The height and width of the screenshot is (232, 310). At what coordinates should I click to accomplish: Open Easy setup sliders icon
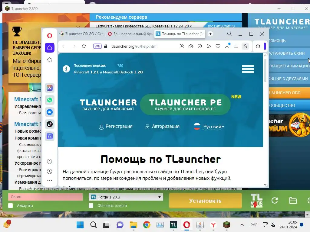click(236, 46)
